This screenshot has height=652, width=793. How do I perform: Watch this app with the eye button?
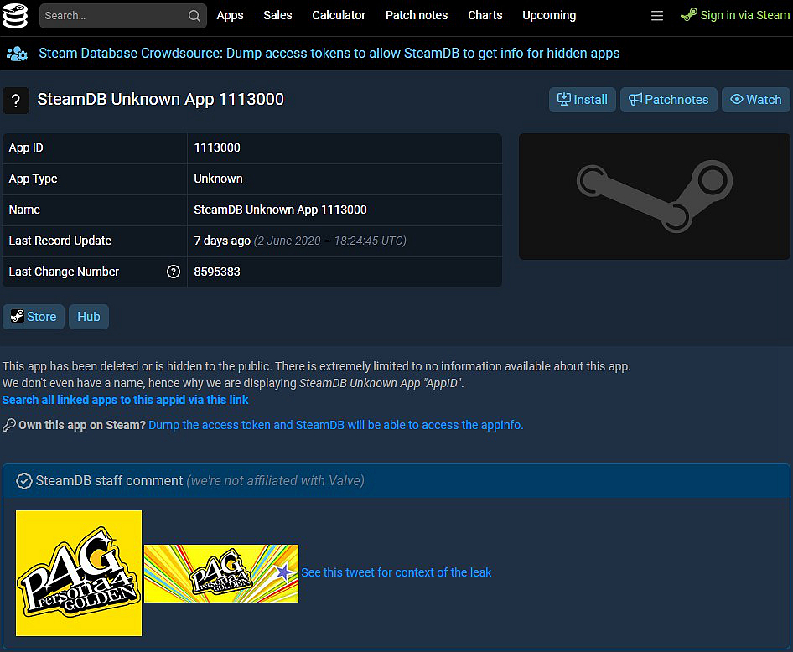click(x=756, y=100)
